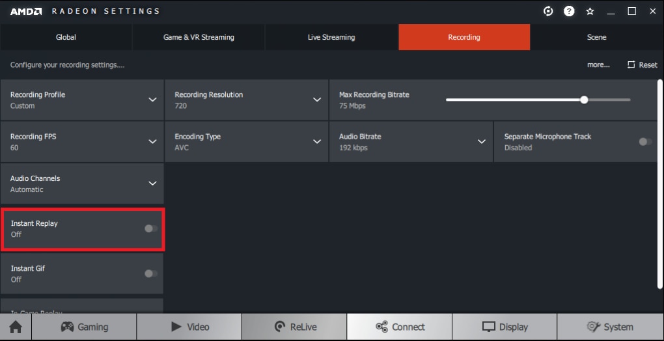Open the help question mark icon
664x341 pixels.
(569, 12)
